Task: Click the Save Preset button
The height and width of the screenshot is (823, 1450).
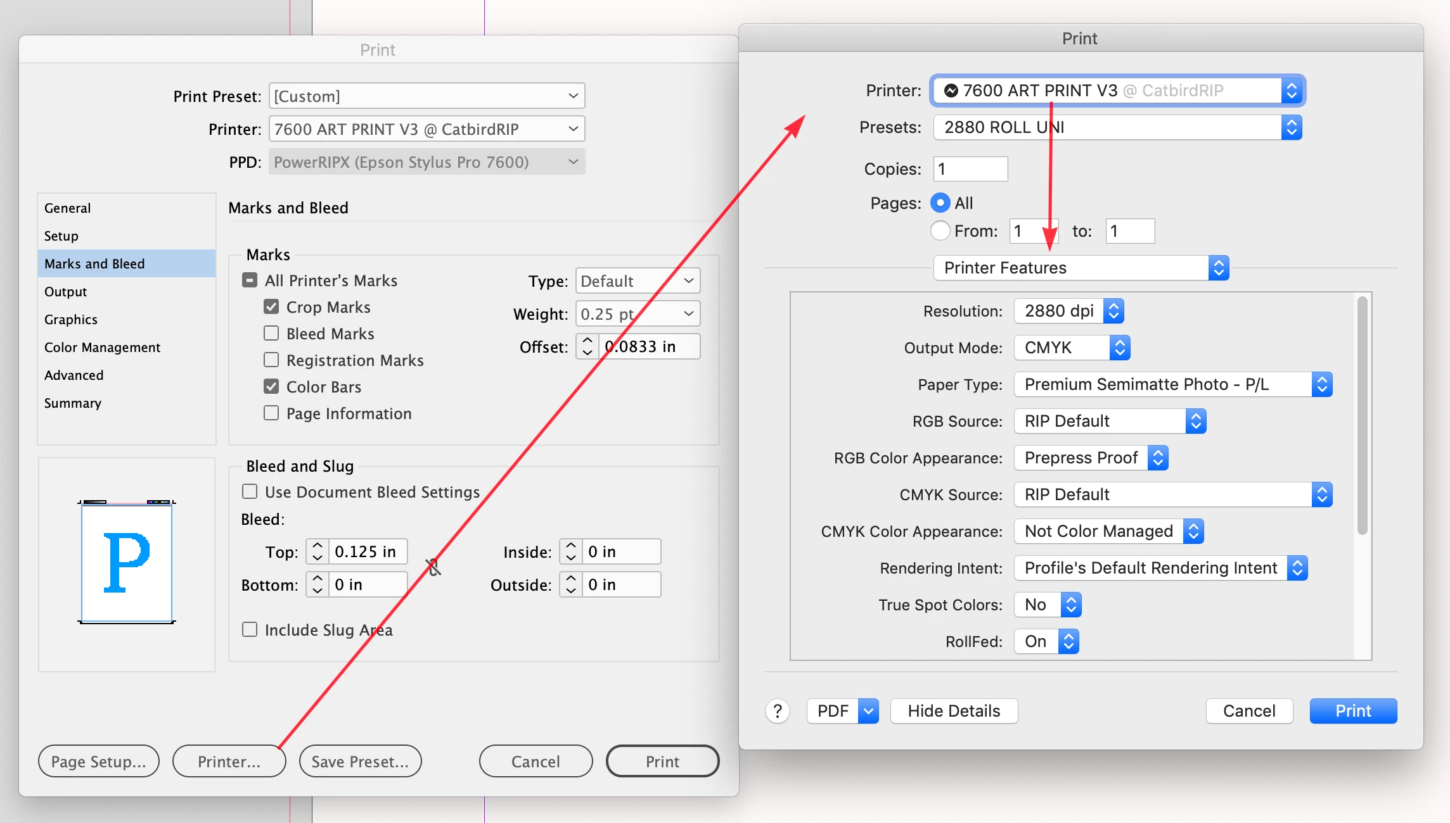Action: [360, 762]
